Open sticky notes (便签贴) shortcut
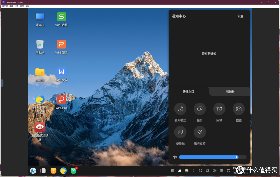Image resolution: width=280 pixels, height=177 pixels. 180,132
